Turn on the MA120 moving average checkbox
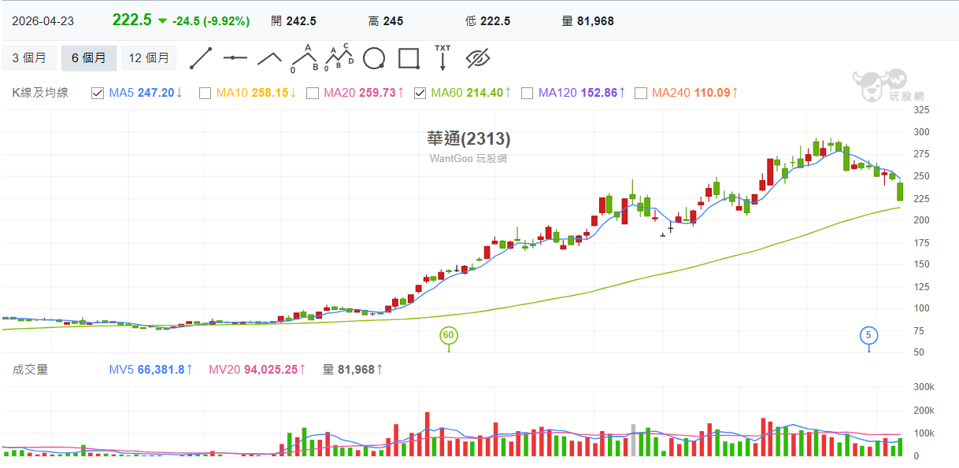The width and height of the screenshot is (959, 468). coord(527,93)
